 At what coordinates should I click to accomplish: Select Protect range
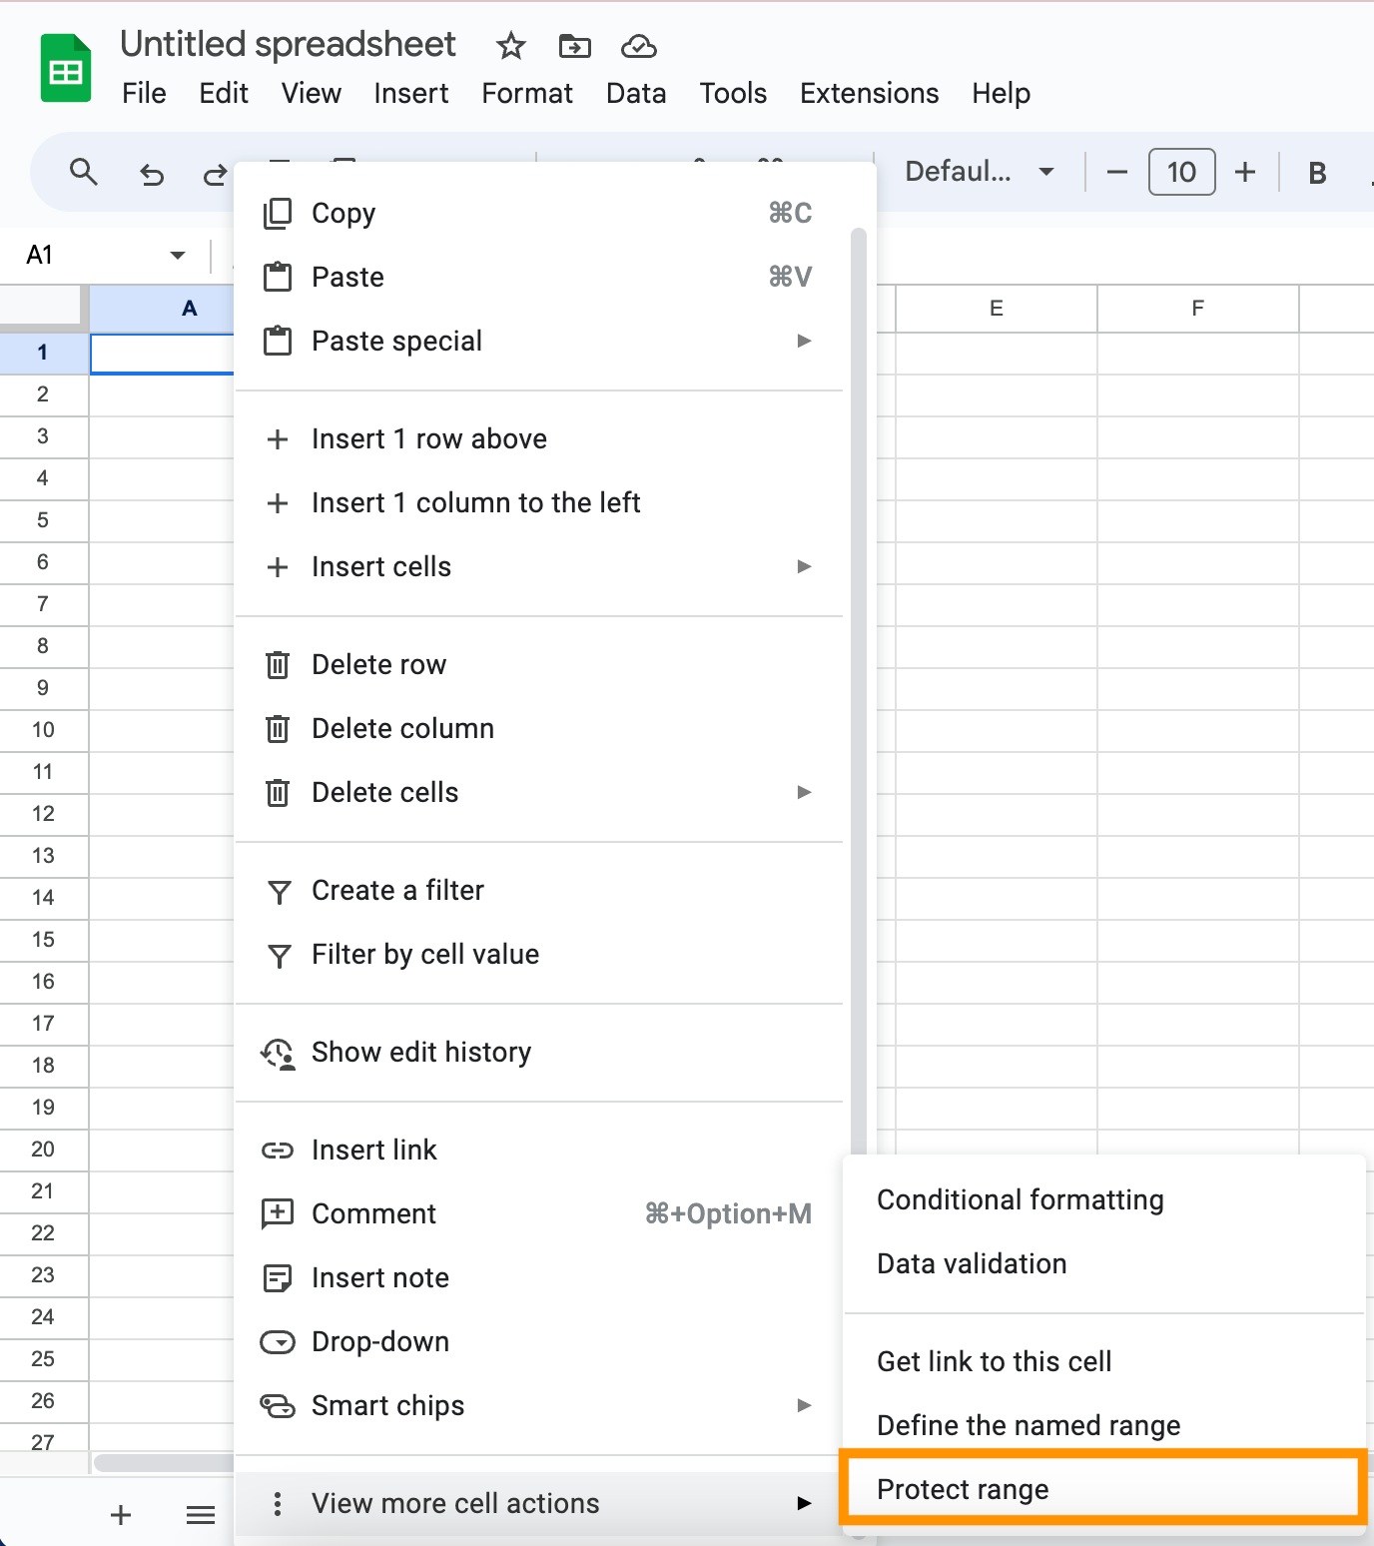pyautogui.click(x=1103, y=1487)
